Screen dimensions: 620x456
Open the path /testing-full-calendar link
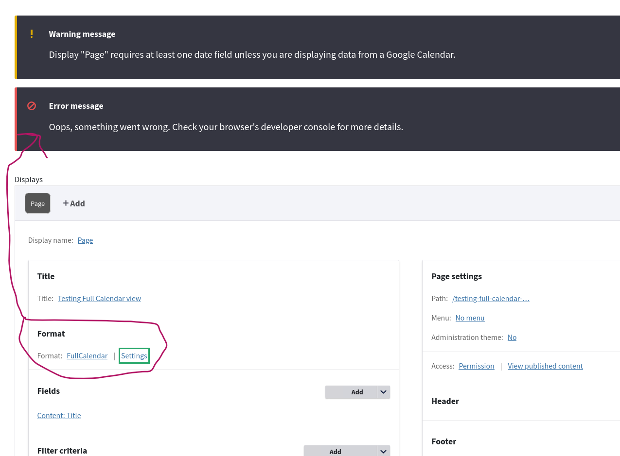490,298
